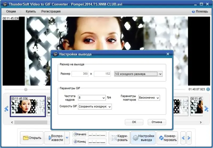
Task: Click the width field showing 360
Action: (x=80, y=74)
